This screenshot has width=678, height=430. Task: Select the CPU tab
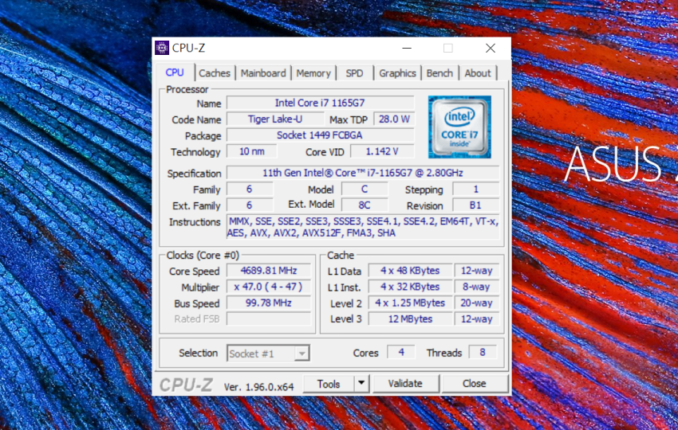[x=175, y=72]
